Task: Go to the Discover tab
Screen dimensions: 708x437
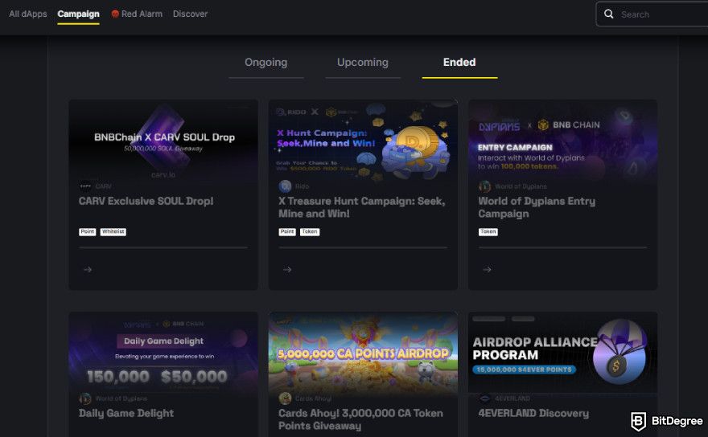Action: [x=190, y=14]
